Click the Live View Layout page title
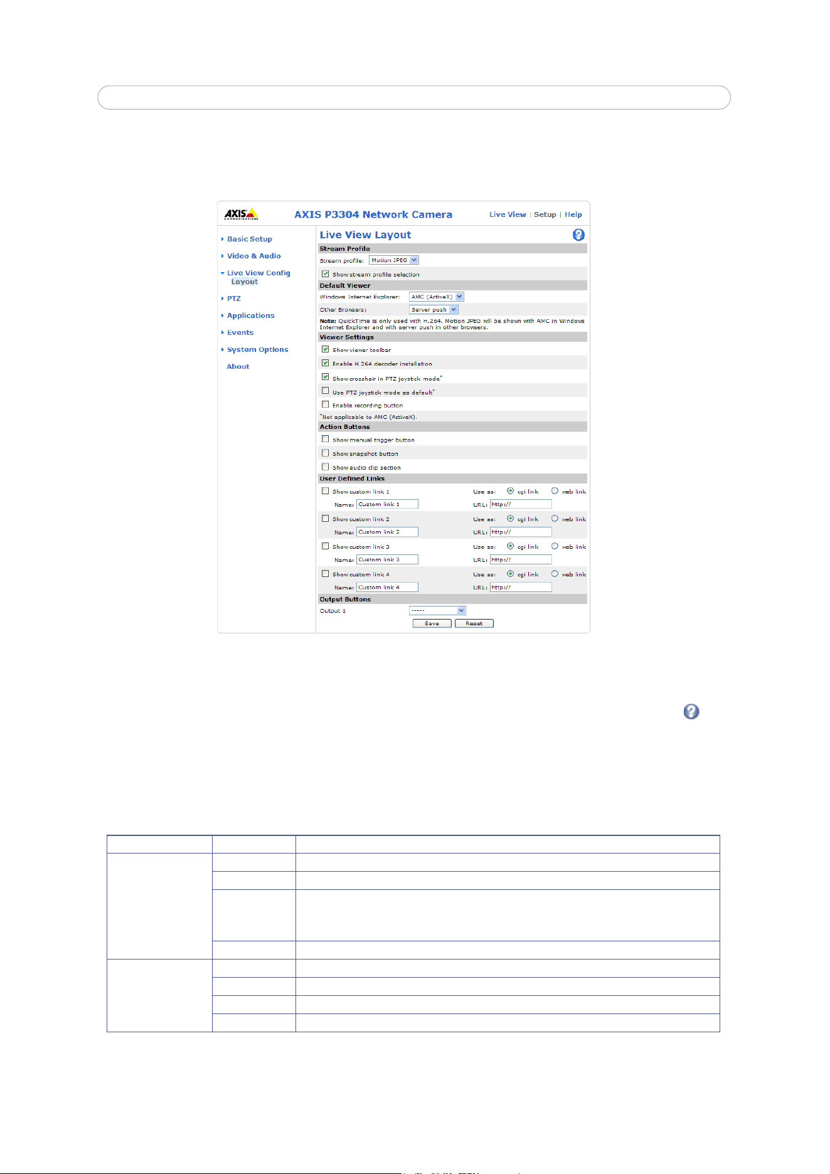Image resolution: width=830 pixels, height=1174 pixels. coord(365,235)
